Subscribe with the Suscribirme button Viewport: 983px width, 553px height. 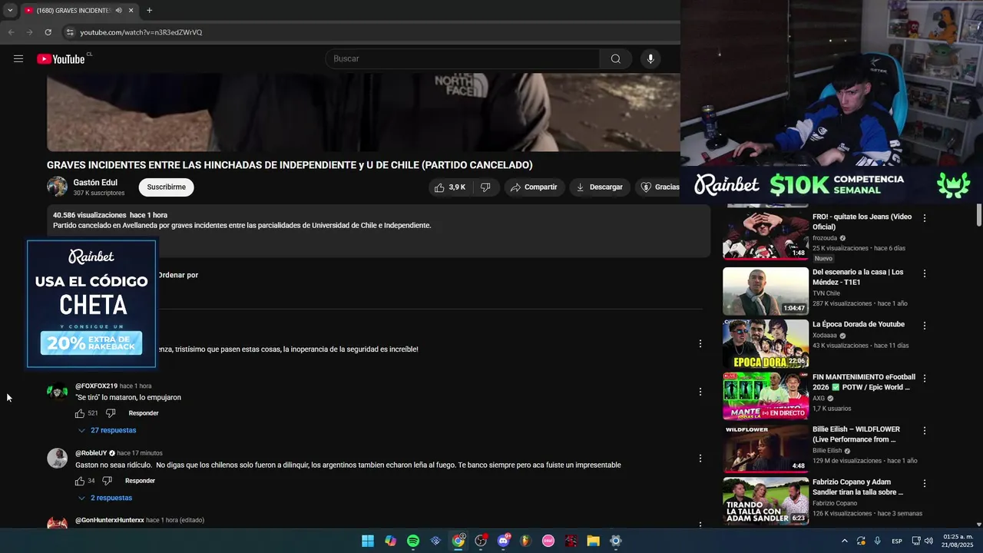(x=166, y=187)
